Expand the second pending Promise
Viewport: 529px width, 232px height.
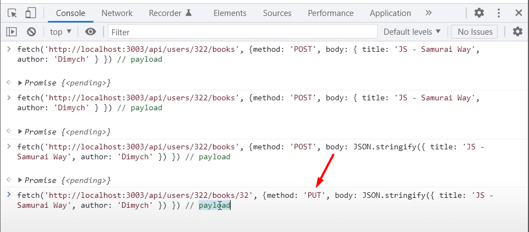pos(20,132)
